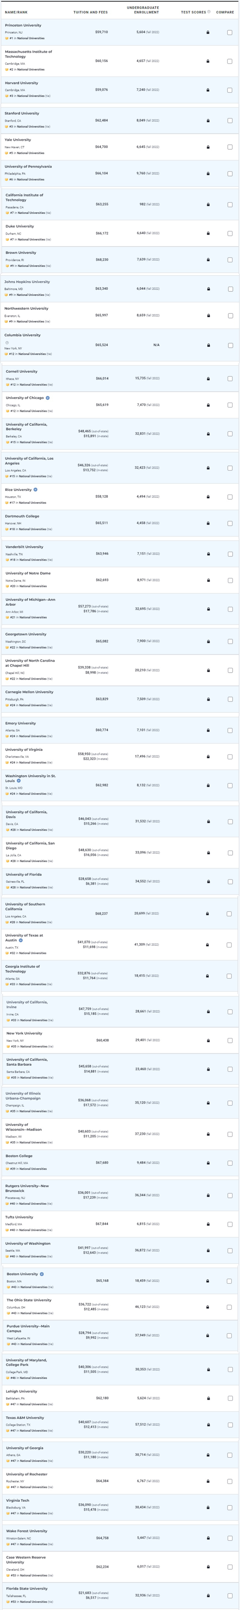Click the badge beside University of Texas at Austin
Viewport: 240px width, 1610px height.
21,940
